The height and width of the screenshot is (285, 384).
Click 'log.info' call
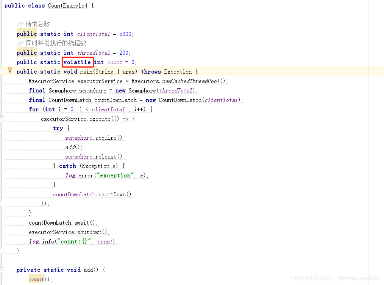[x=41, y=242]
